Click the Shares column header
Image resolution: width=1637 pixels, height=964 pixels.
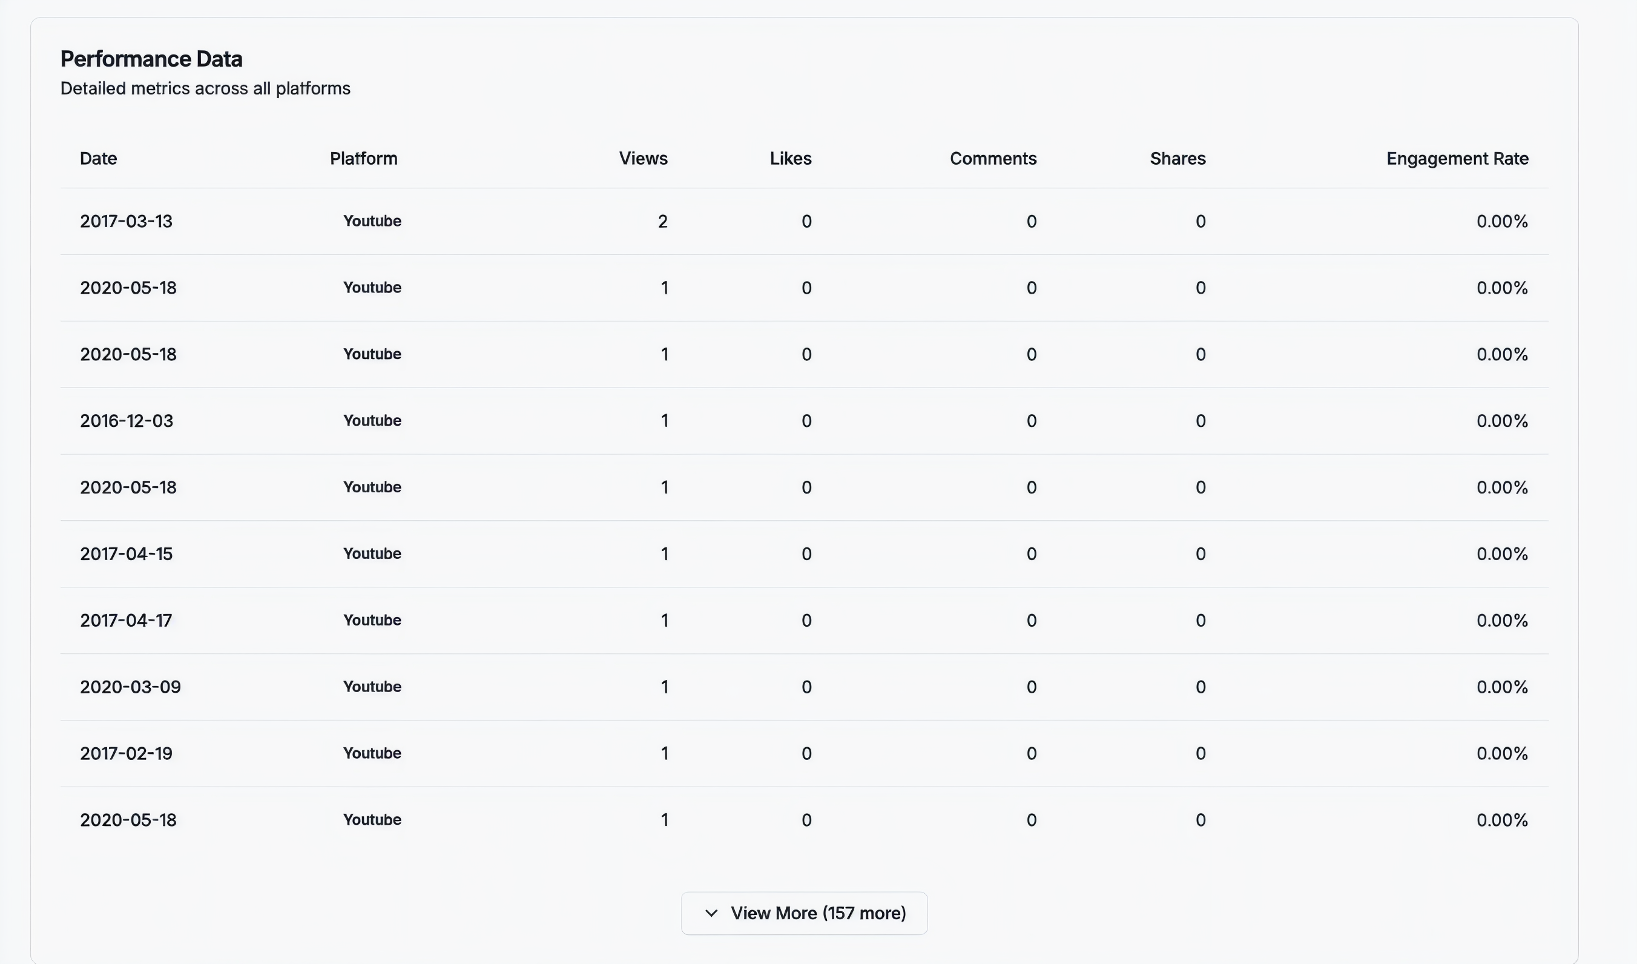click(x=1177, y=159)
